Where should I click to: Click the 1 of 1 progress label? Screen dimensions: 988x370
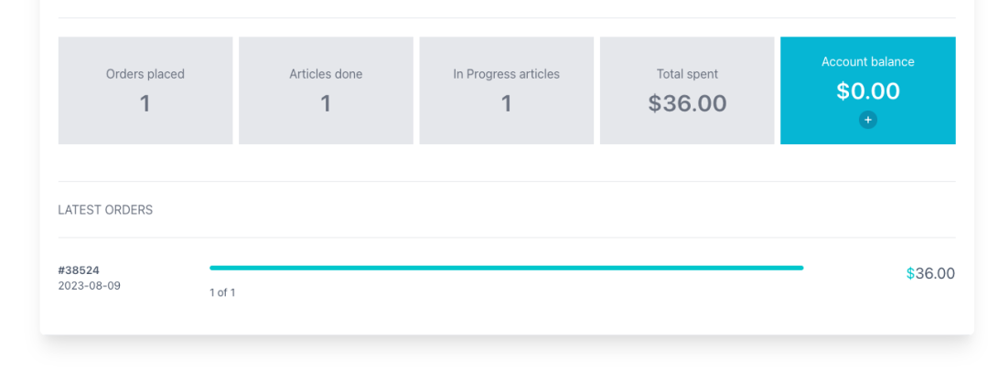pos(222,292)
